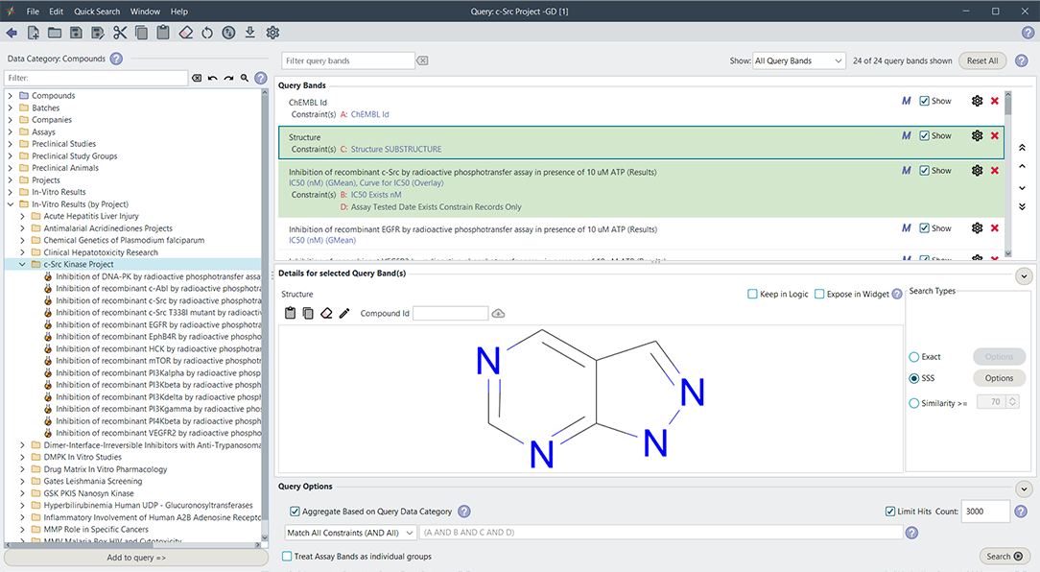Delete the ChEMBL Id query band
This screenshot has height=572, width=1040.
pos(994,102)
